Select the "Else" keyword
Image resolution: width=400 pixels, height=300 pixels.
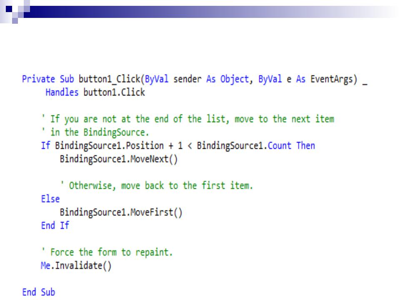50,199
